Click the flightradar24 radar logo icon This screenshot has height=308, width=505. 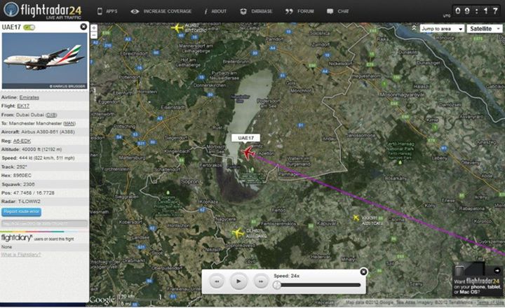[x=11, y=10]
